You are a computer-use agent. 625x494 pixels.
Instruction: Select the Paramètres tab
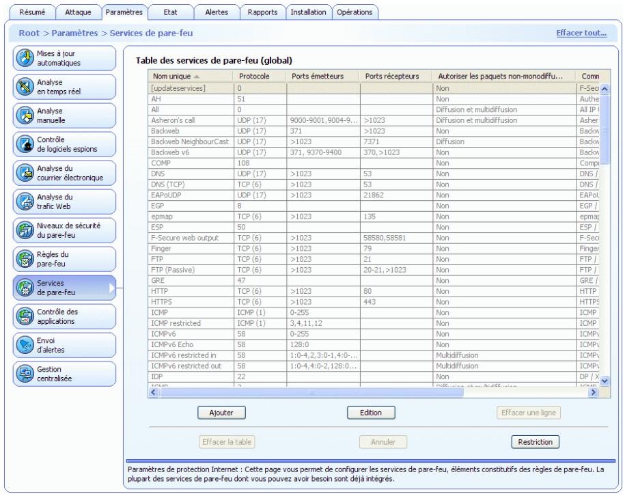(x=124, y=12)
